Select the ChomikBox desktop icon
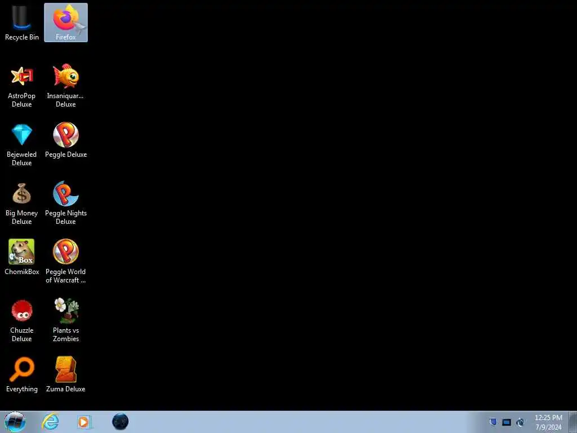The height and width of the screenshot is (433, 577). pos(22,258)
